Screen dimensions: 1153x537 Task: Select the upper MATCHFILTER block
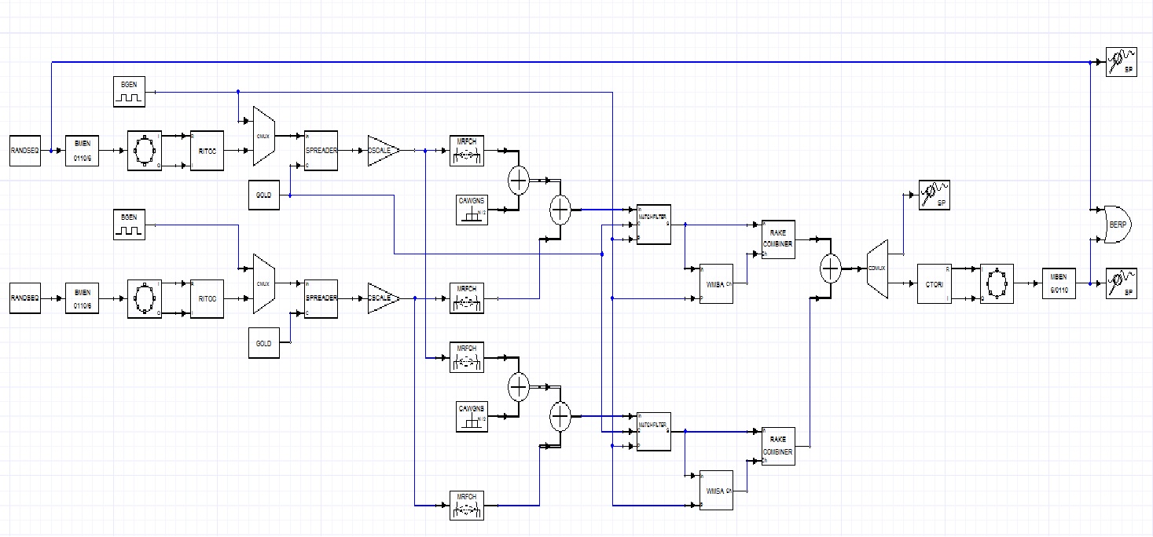tap(653, 224)
